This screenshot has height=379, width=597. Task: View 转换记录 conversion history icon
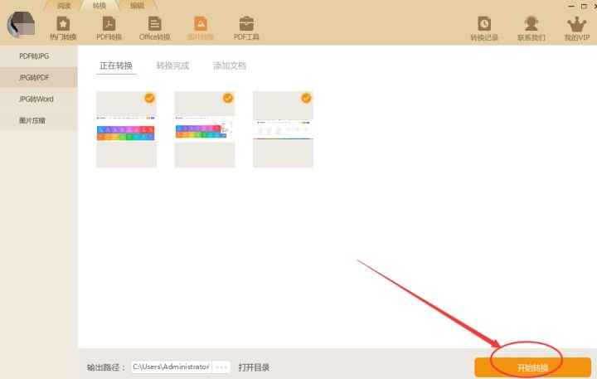(484, 28)
